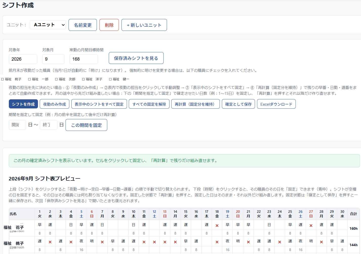Focus the 対象年 field showing 2026
Viewport: 361px width, 254px height.
pos(23,59)
